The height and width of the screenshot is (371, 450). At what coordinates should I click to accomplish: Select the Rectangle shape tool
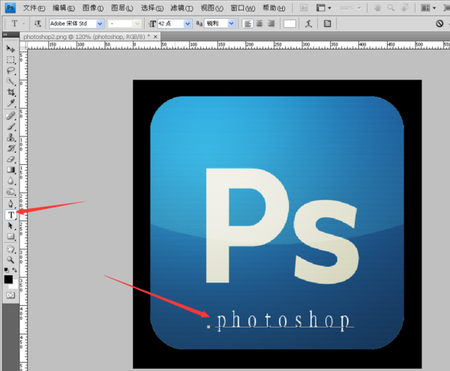10,237
